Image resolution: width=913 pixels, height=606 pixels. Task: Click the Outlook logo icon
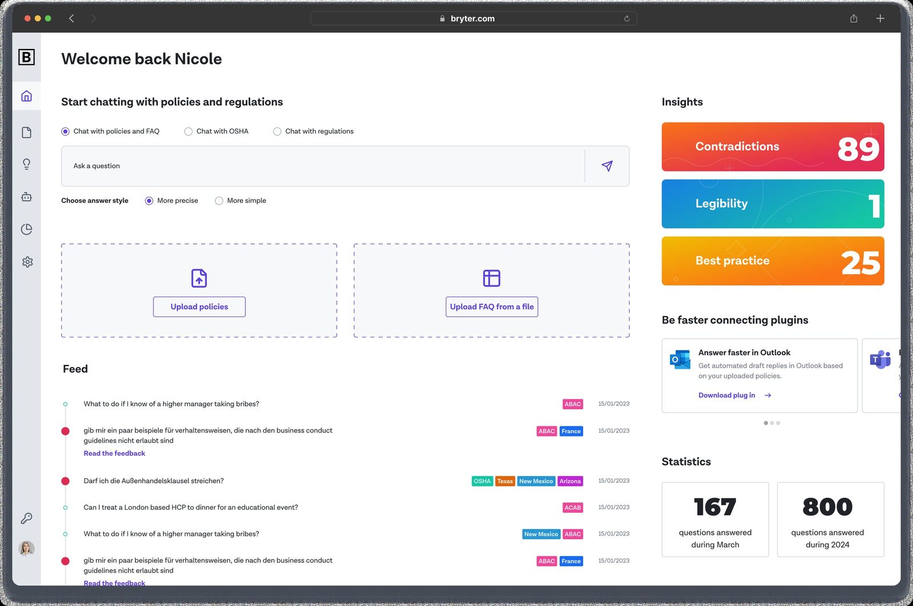coord(680,360)
